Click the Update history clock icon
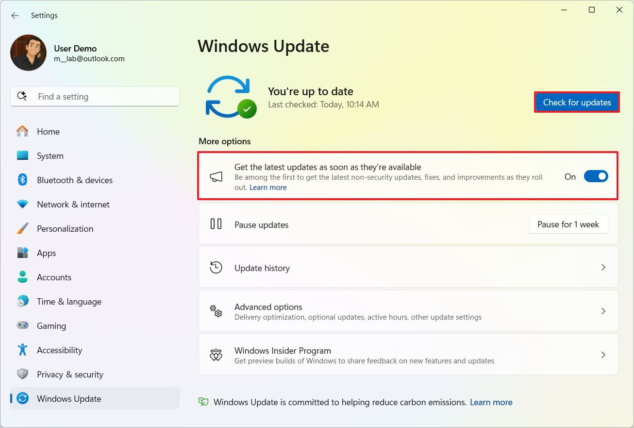The width and height of the screenshot is (634, 428). pos(216,268)
